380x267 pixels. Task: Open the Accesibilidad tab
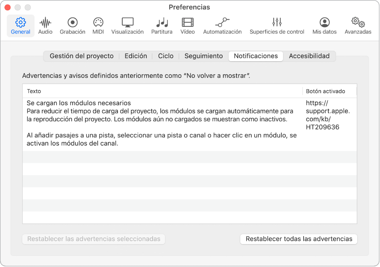pyautogui.click(x=309, y=56)
